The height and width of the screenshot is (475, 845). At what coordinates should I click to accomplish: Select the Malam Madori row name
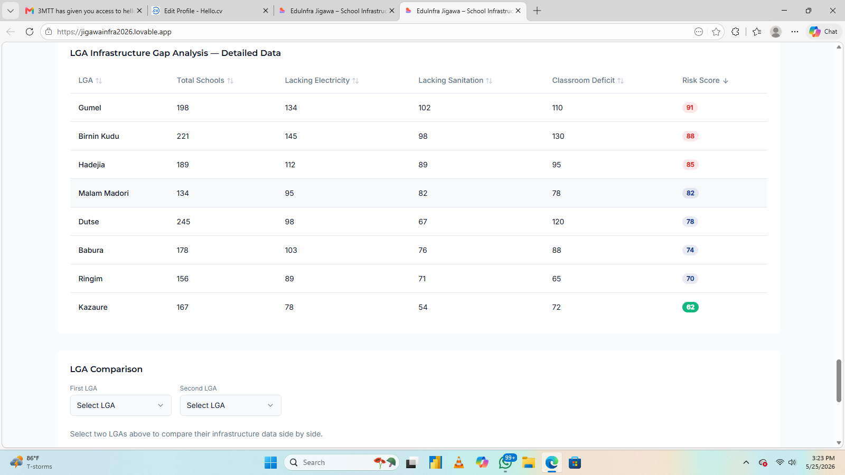click(x=104, y=193)
